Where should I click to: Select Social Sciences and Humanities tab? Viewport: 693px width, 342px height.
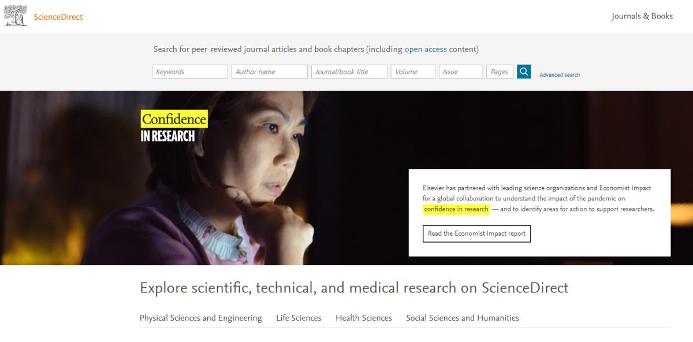pyautogui.click(x=463, y=318)
